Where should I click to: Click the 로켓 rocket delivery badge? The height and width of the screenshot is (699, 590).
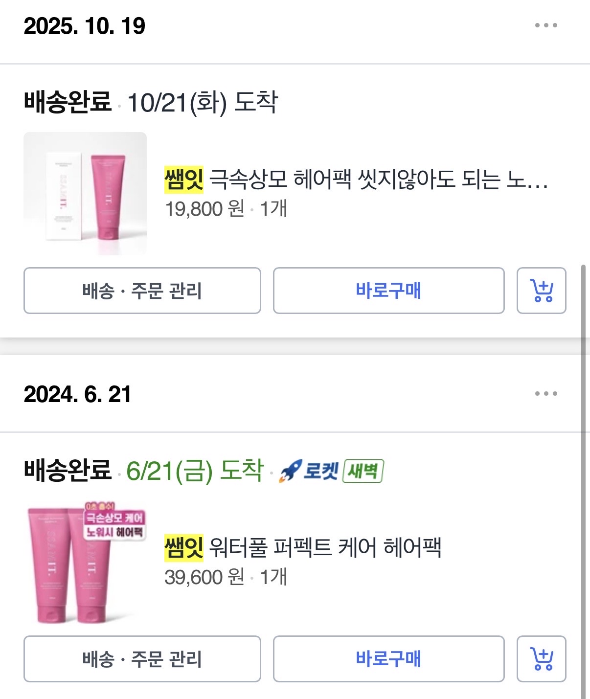pyautogui.click(x=309, y=471)
